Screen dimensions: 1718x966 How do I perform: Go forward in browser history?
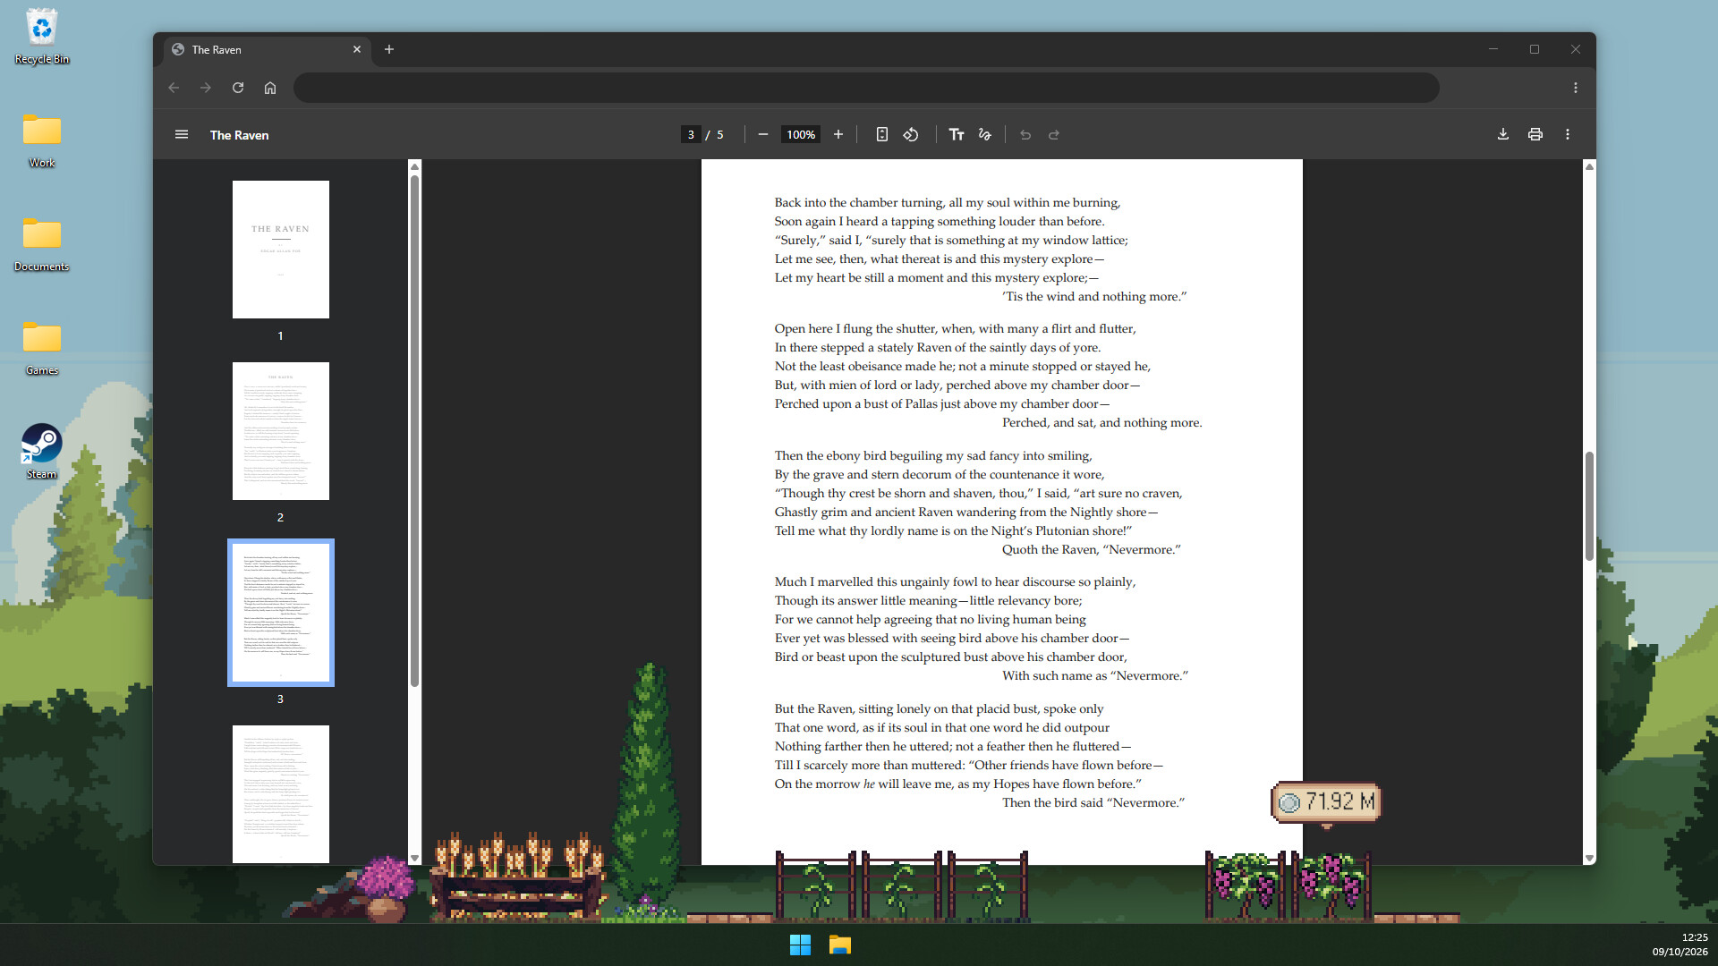coord(206,88)
